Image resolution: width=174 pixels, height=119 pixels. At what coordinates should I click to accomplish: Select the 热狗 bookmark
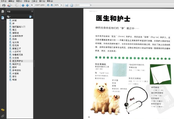(14, 39)
